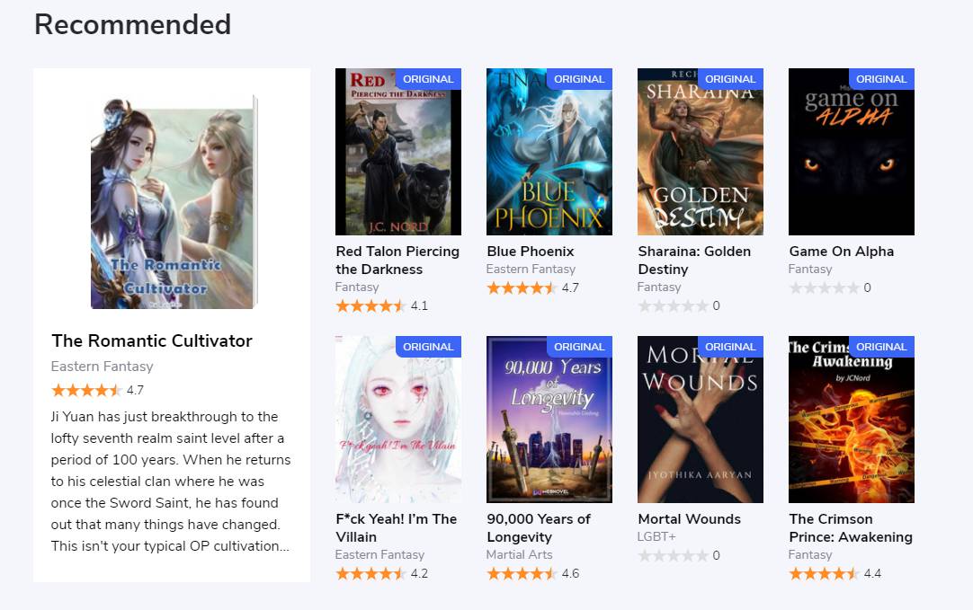
Task: Open the Game On Alpha title link
Action: 842,251
